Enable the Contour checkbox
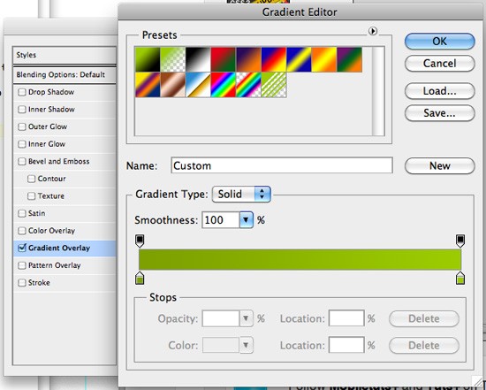Viewport: 486px width, 390px height. coord(31,179)
